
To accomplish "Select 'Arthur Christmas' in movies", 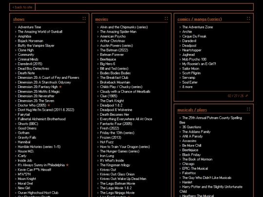I will (113, 41).
